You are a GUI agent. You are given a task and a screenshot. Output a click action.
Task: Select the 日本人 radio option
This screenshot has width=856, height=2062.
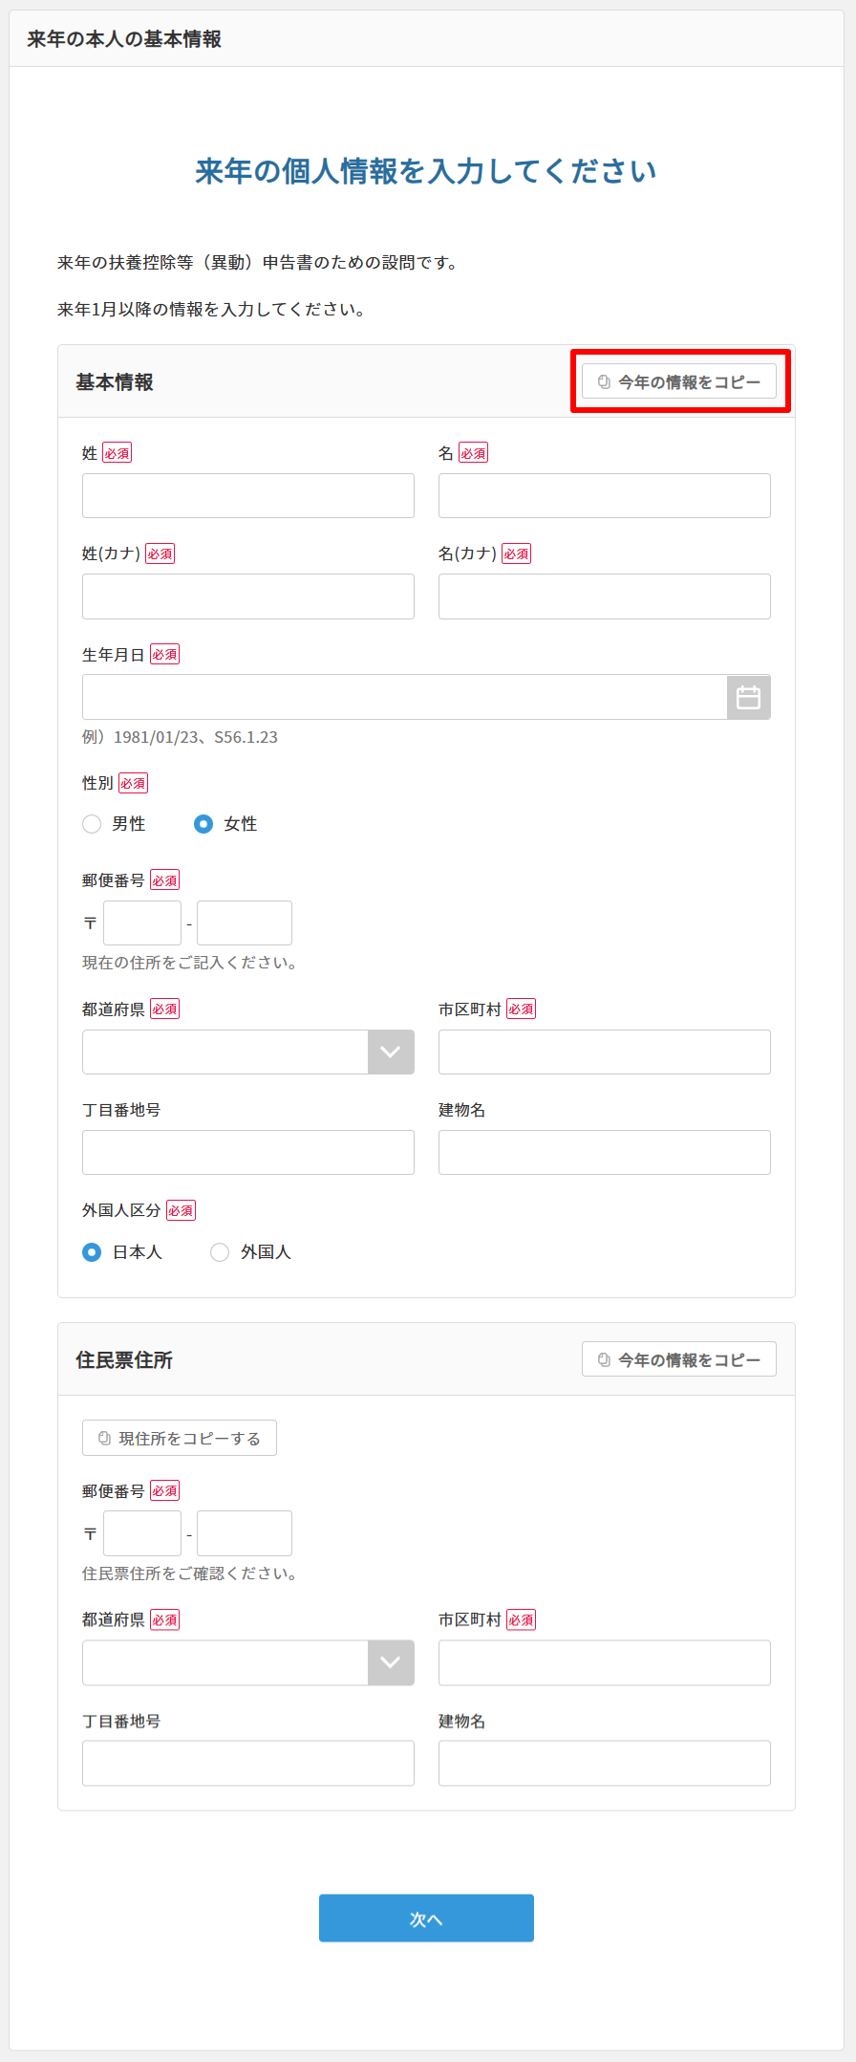92,1251
